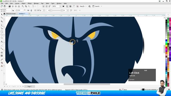Click the Launch button
Image resolution: width=171 pixels, height=96 pixels.
click(96, 6)
